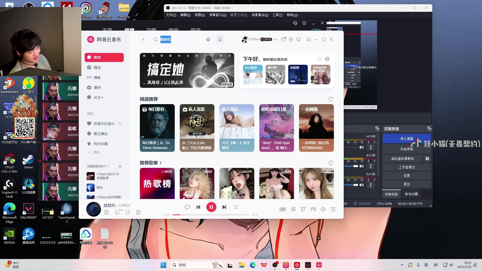Refresh the 推荐歌单 section
The height and width of the screenshot is (271, 482).
point(331,163)
